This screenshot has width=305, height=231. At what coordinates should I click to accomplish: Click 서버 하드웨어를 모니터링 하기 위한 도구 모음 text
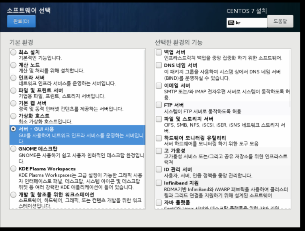coord(211,144)
